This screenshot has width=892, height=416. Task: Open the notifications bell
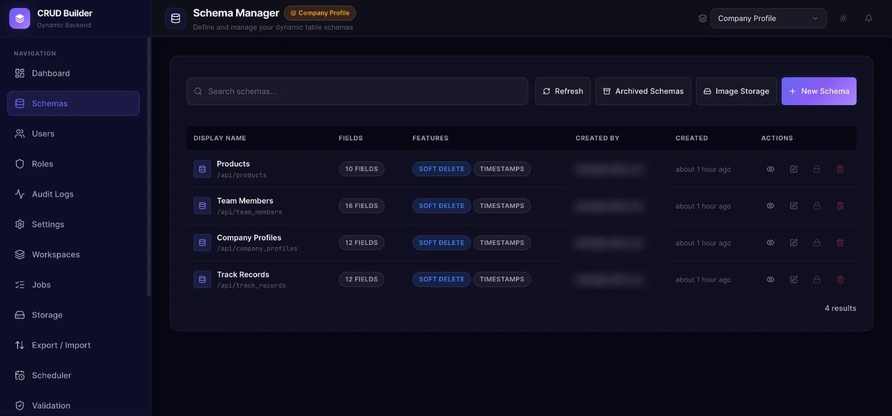[x=869, y=18]
